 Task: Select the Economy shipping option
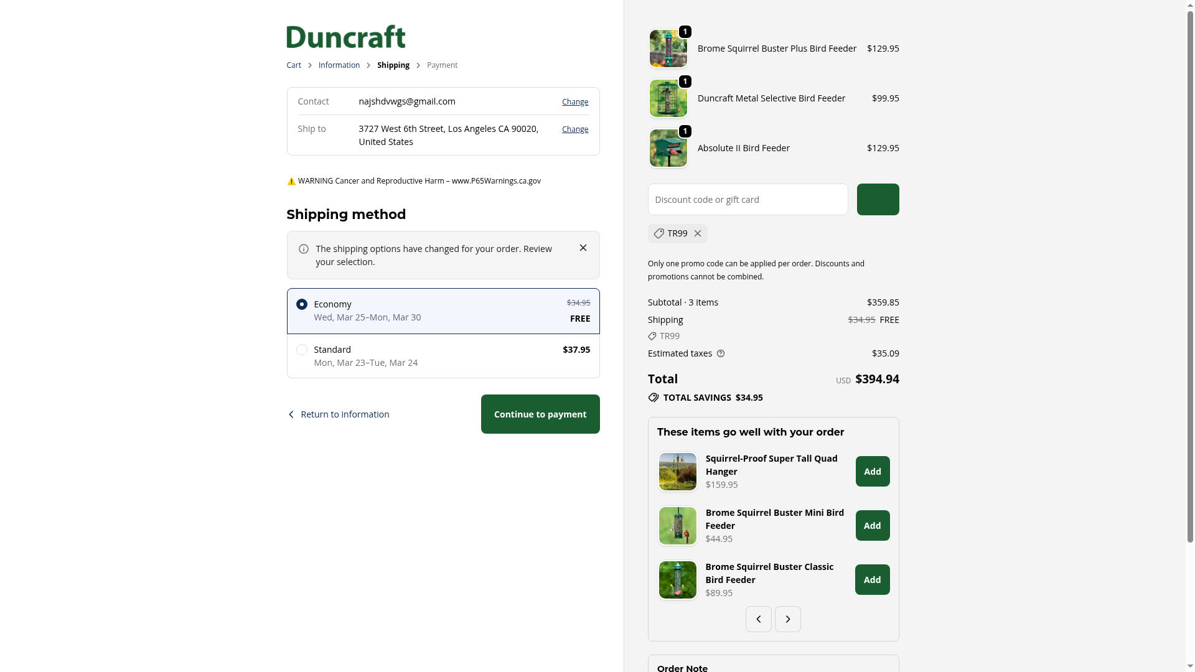443,311
